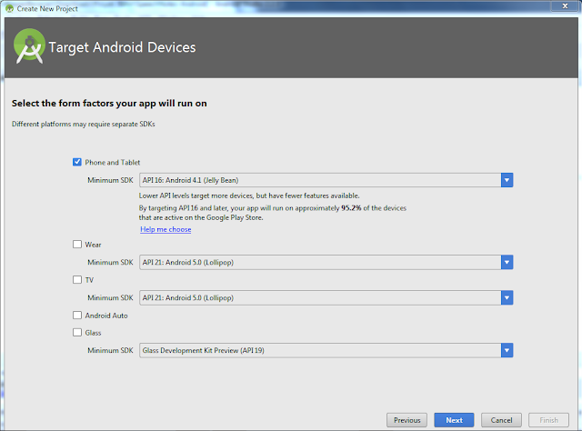Image resolution: width=582 pixels, height=431 pixels.
Task: Click the Create New Project window title
Action: [x=47, y=8]
